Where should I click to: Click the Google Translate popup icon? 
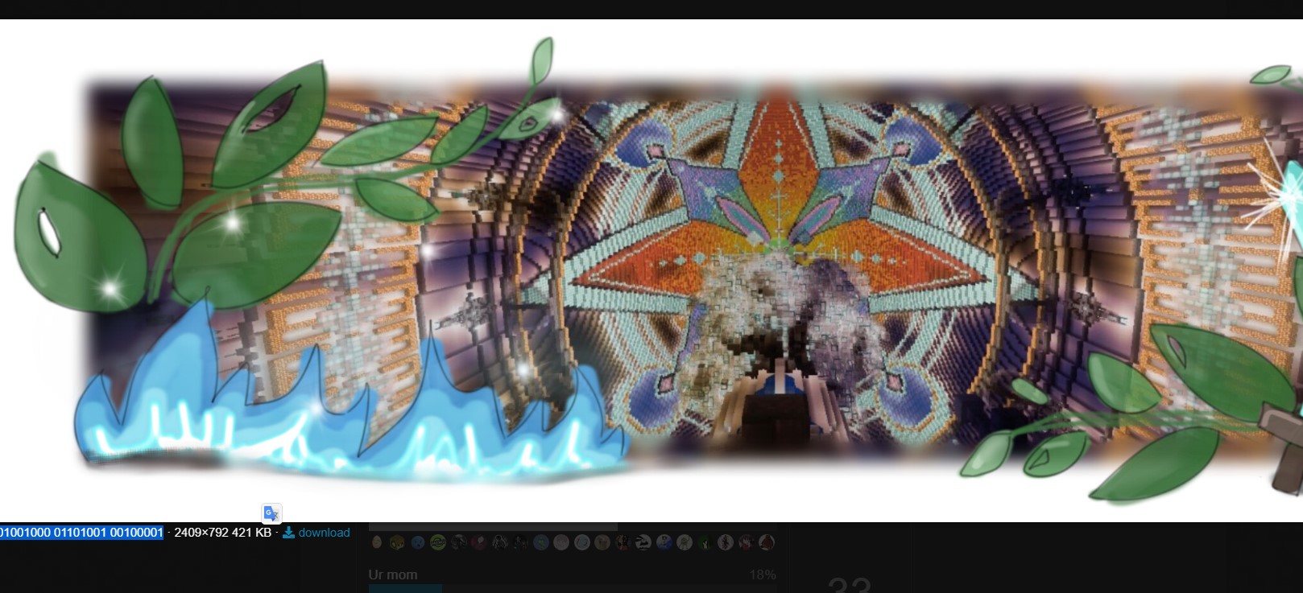(x=271, y=513)
